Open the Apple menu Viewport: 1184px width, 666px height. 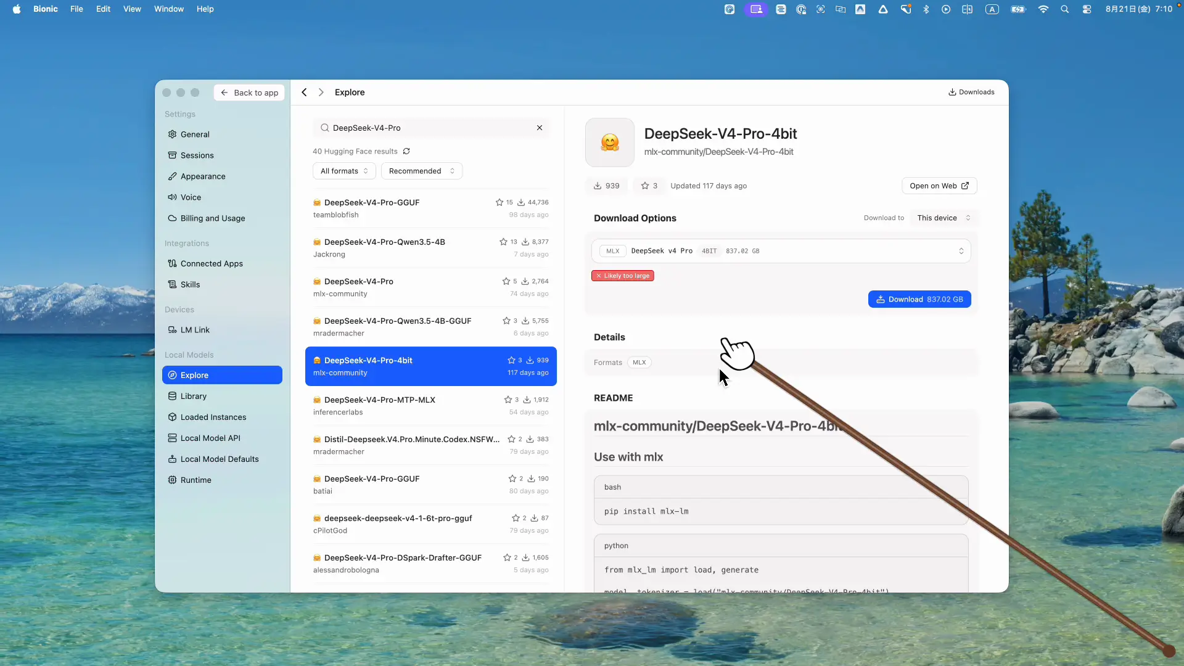pyautogui.click(x=17, y=9)
